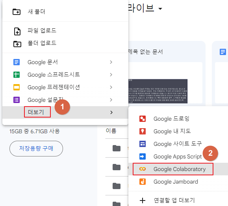
Task: Sort by the 이름 column header
Action: coord(111,131)
